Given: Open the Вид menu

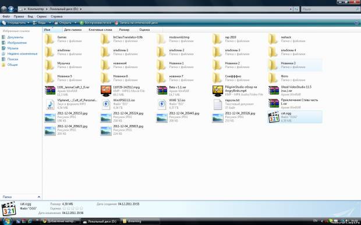Looking at the screenshot, I should (30, 16).
